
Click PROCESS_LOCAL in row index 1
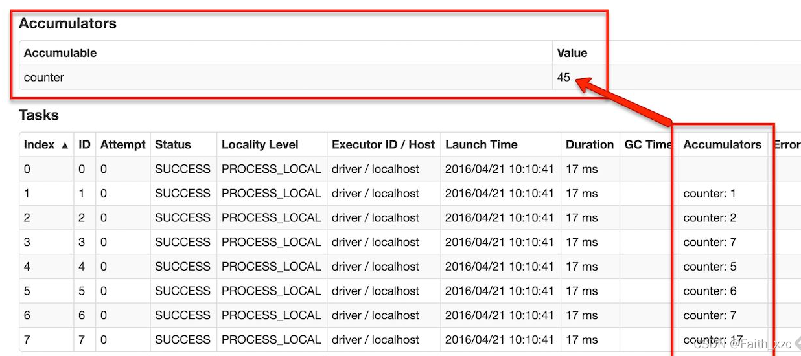point(271,194)
